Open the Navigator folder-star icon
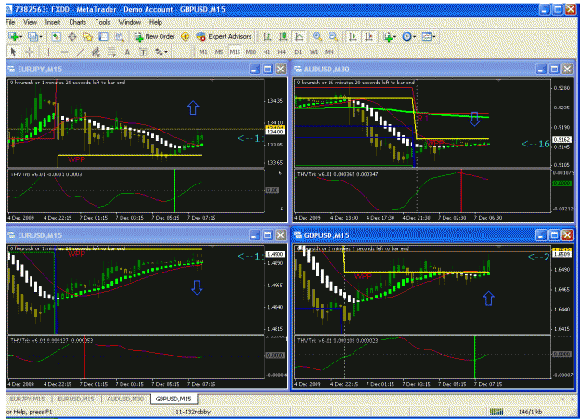The width and height of the screenshot is (580, 419). pos(87,36)
